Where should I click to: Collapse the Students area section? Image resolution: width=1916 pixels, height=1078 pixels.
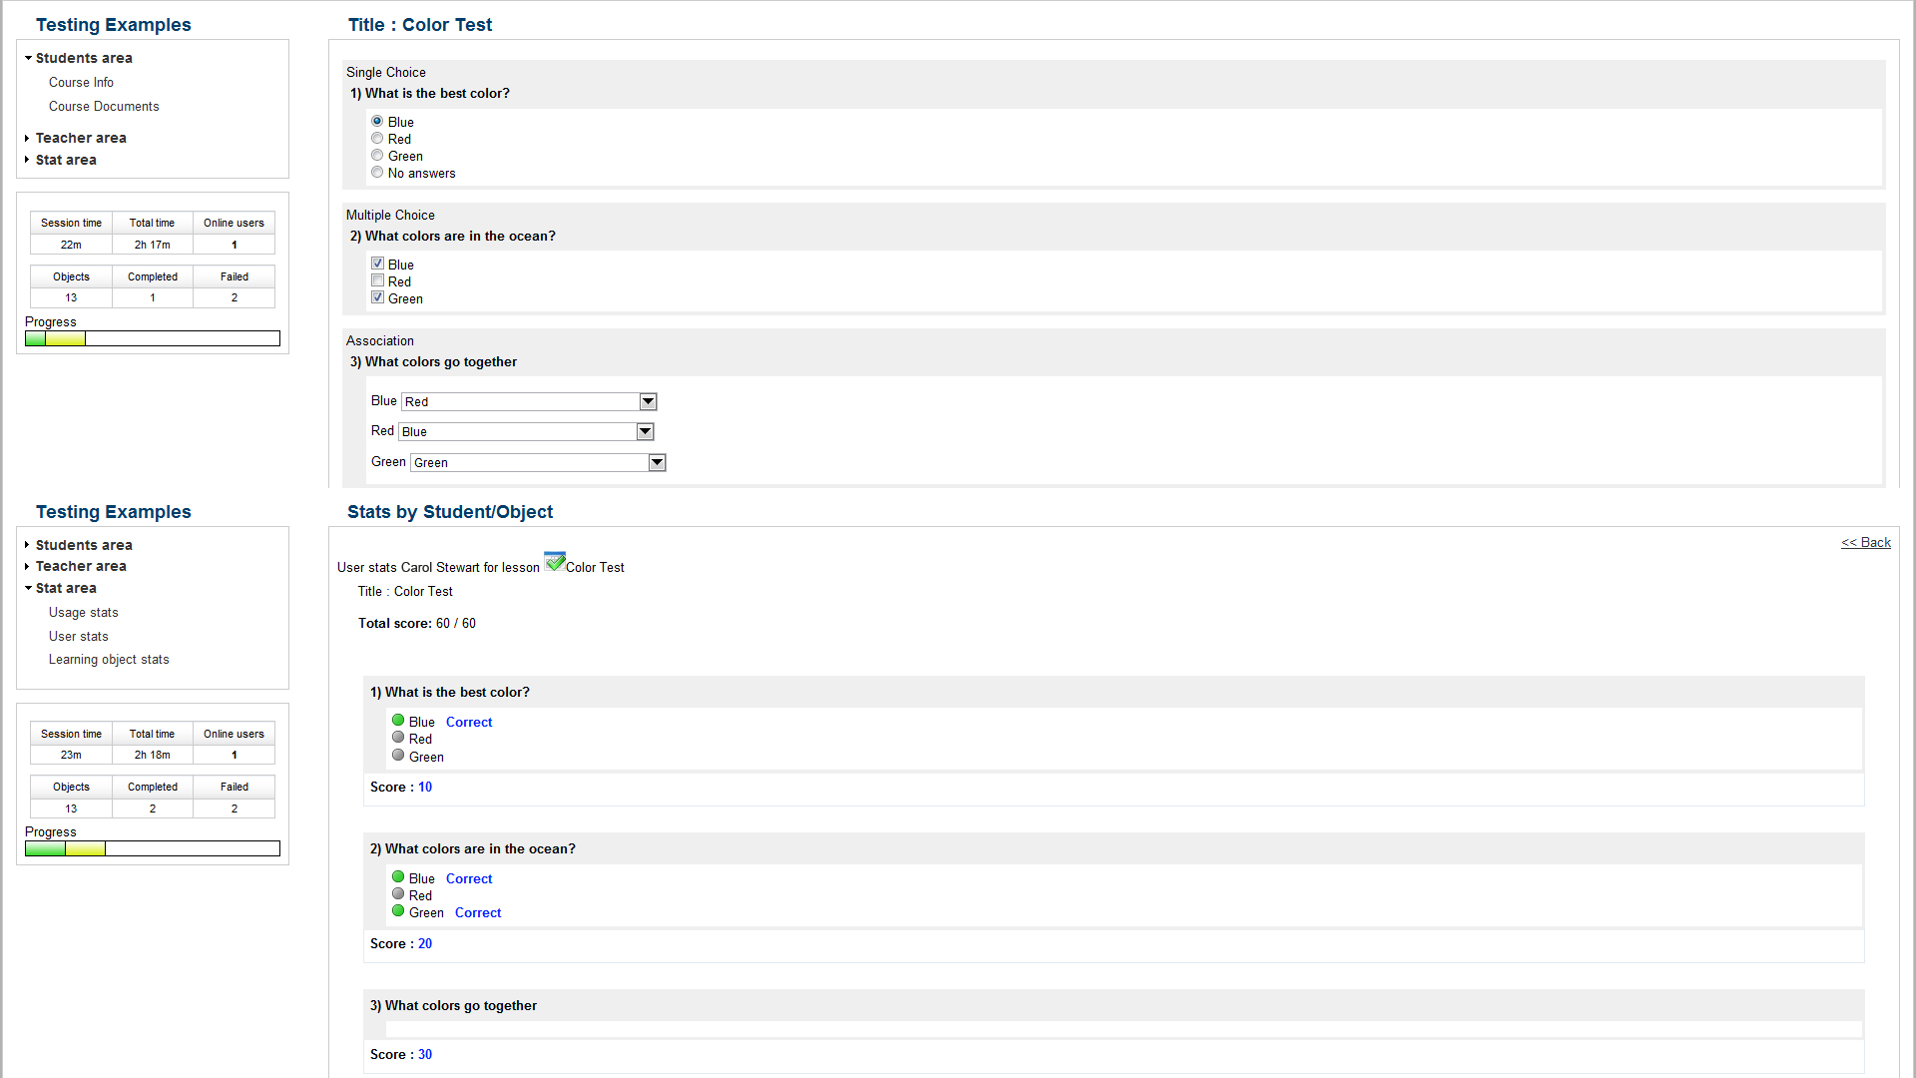pos(84,58)
